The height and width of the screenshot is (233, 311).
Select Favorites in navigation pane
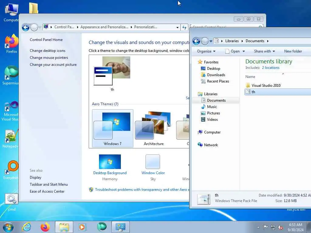pyautogui.click(x=211, y=62)
